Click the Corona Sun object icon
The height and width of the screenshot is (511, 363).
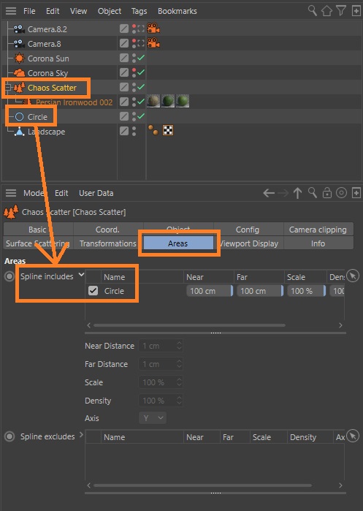point(19,58)
